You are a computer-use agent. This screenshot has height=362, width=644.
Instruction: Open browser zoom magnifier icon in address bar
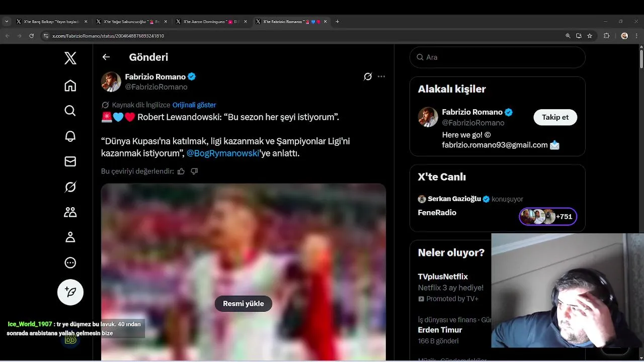point(568,36)
